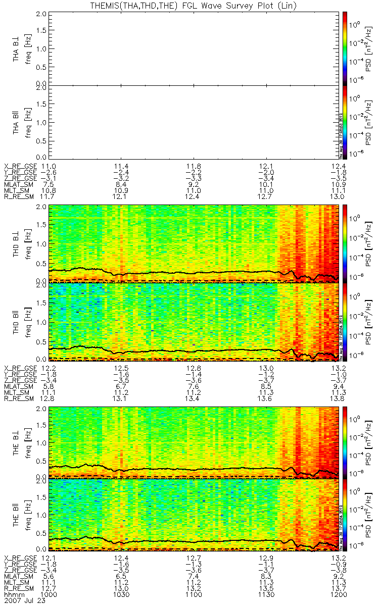
Task: Click the PSD color bar beside the THA B|| panel
Action: [345, 122]
